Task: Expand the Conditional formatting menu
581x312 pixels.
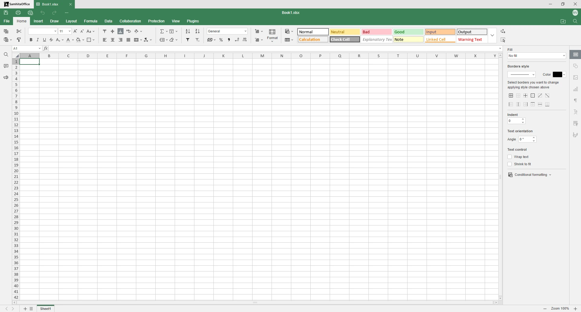Action: coord(530,175)
